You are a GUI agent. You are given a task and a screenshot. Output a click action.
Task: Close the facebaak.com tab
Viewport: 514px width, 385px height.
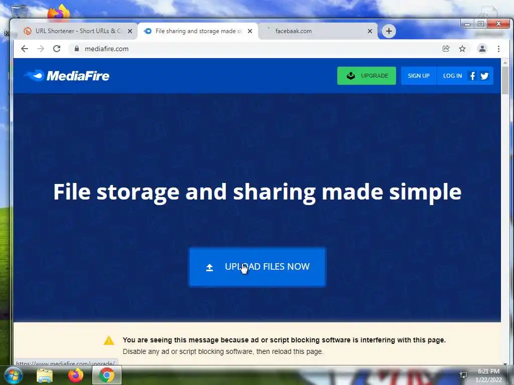point(370,31)
